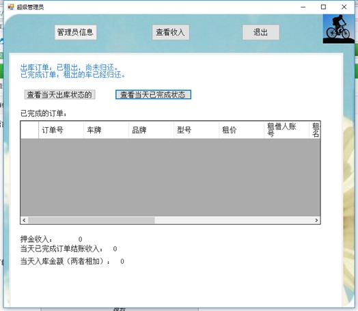Click the 租借人账号 column header
This screenshot has height=311, width=358.
pos(286,130)
